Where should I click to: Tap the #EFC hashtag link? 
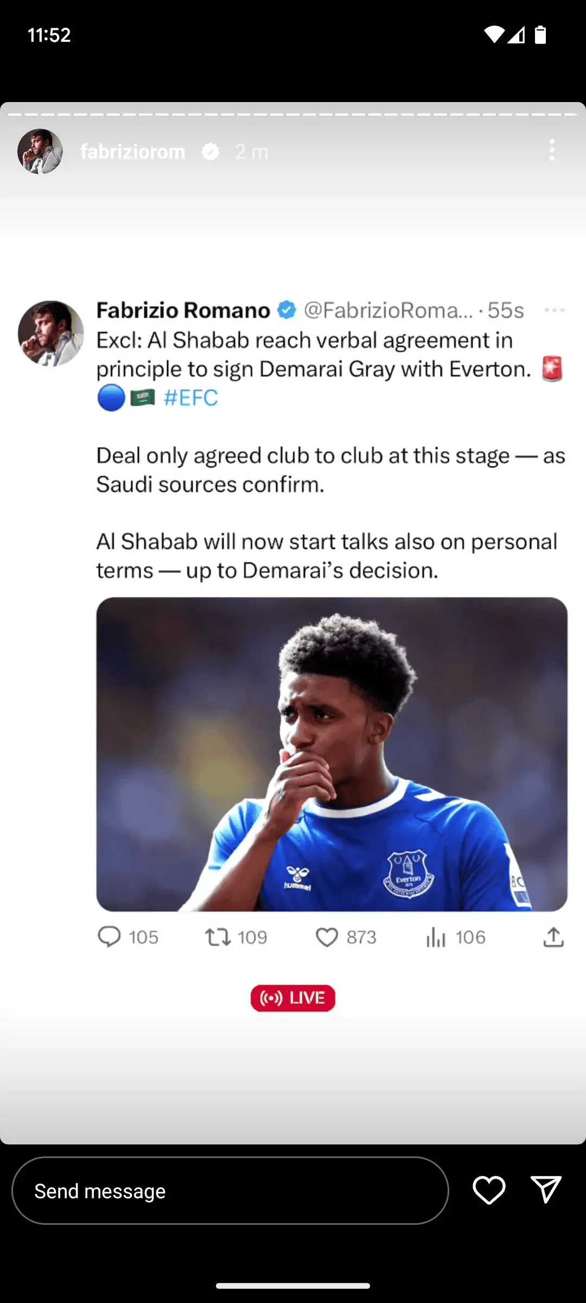click(190, 398)
